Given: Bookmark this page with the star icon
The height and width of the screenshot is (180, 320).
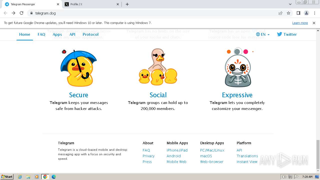Looking at the screenshot, I should tap(288, 13).
